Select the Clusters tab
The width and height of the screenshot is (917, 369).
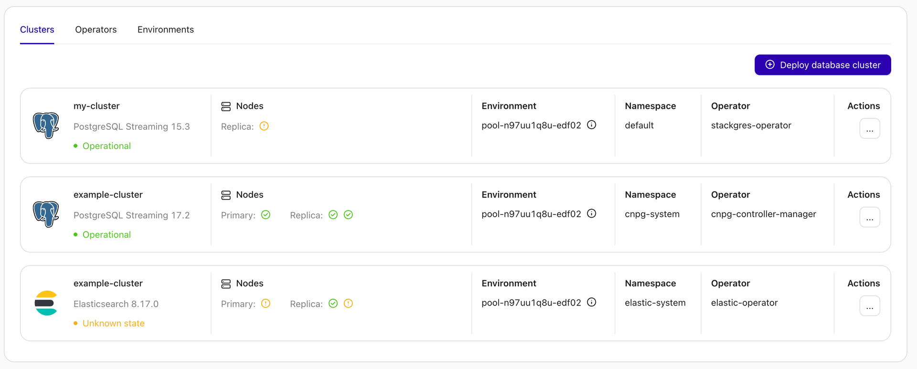[37, 30]
